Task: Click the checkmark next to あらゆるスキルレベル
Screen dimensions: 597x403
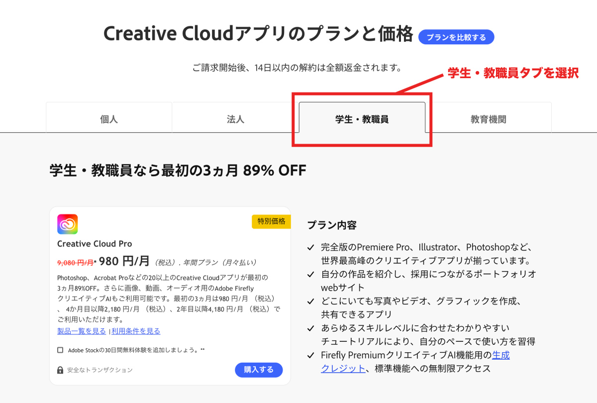Action: pyautogui.click(x=311, y=328)
